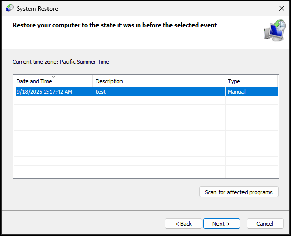This screenshot has height=236, width=291.
Task: Proceed with the Next > button
Action: 222,224
